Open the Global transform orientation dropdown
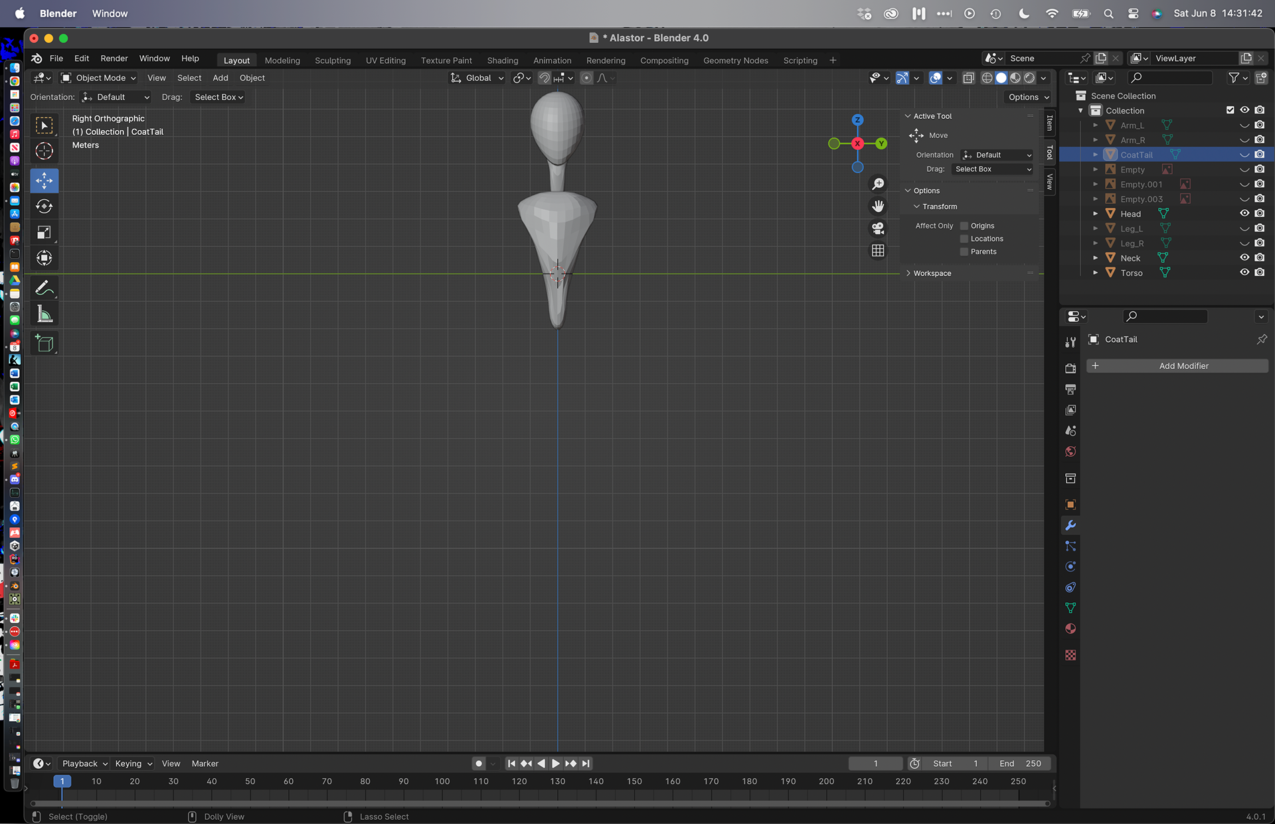The height and width of the screenshot is (824, 1275). [x=477, y=78]
